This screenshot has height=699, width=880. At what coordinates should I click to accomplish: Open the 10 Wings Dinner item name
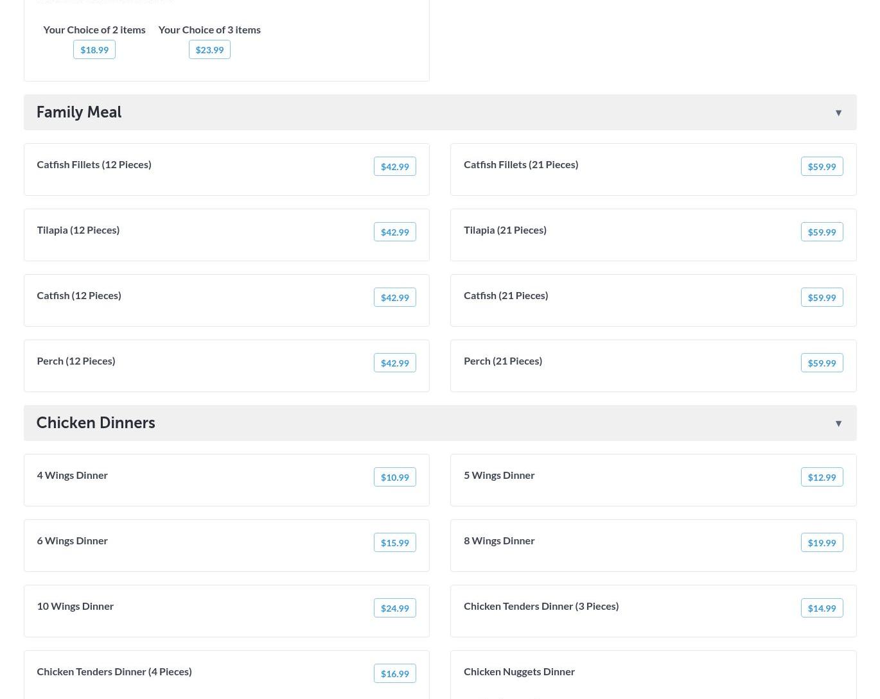[x=75, y=606]
